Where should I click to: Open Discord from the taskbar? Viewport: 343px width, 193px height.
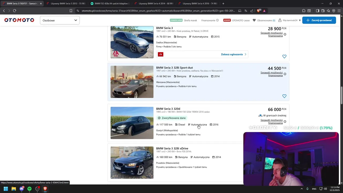coord(22,189)
